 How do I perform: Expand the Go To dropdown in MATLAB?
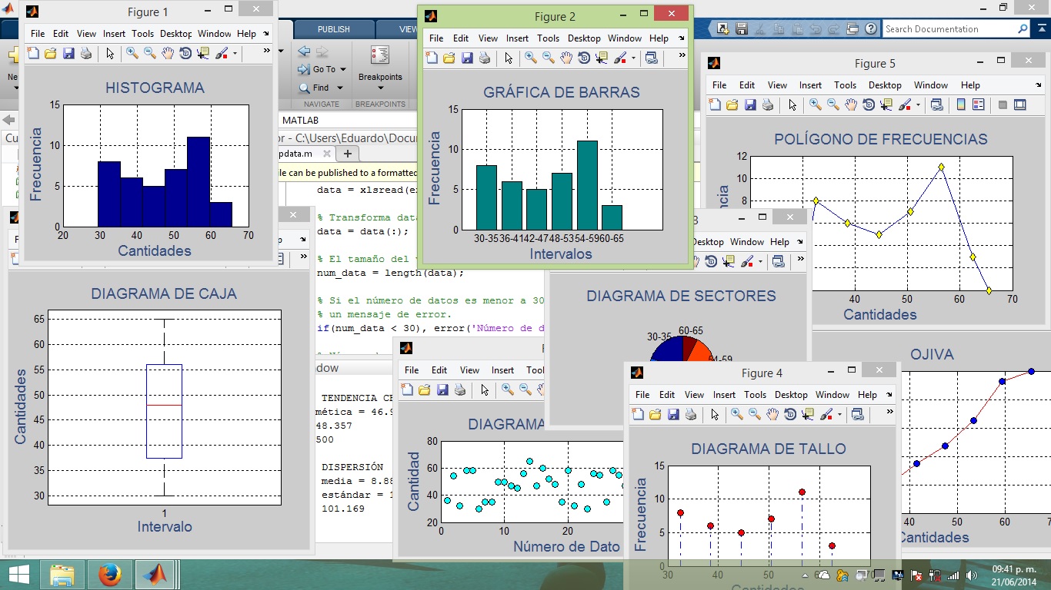pyautogui.click(x=343, y=69)
